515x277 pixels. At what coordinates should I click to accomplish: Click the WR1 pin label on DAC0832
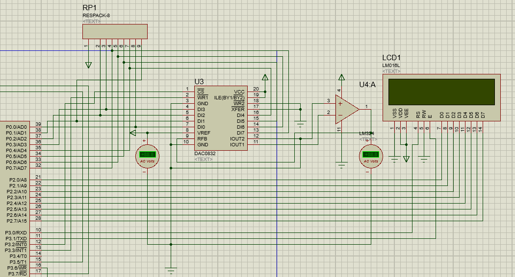203,98
